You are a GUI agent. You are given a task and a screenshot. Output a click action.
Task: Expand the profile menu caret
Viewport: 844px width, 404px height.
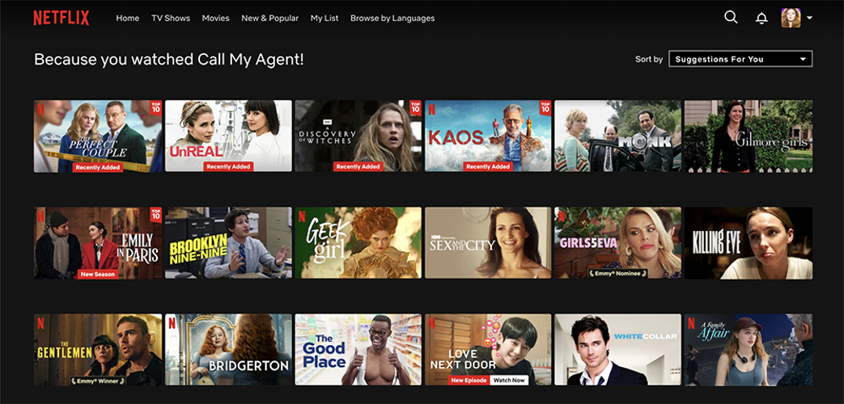tap(809, 18)
